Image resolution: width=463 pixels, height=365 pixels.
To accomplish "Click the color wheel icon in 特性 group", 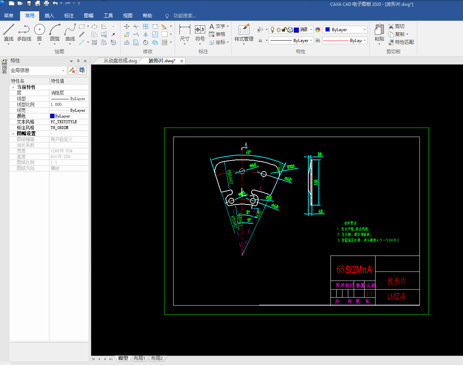I will (318, 30).
